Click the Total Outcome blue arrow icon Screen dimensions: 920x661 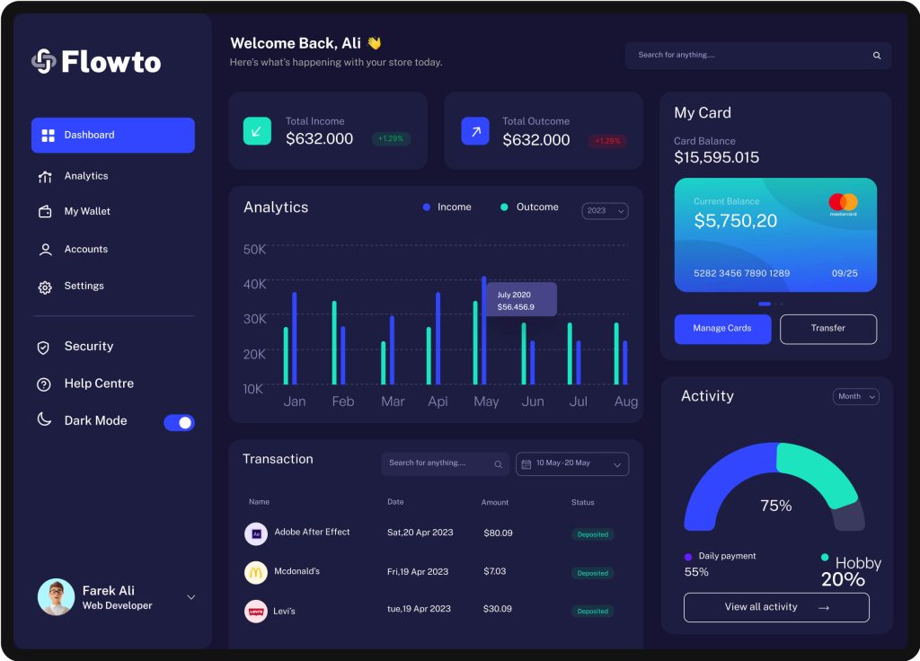click(475, 131)
